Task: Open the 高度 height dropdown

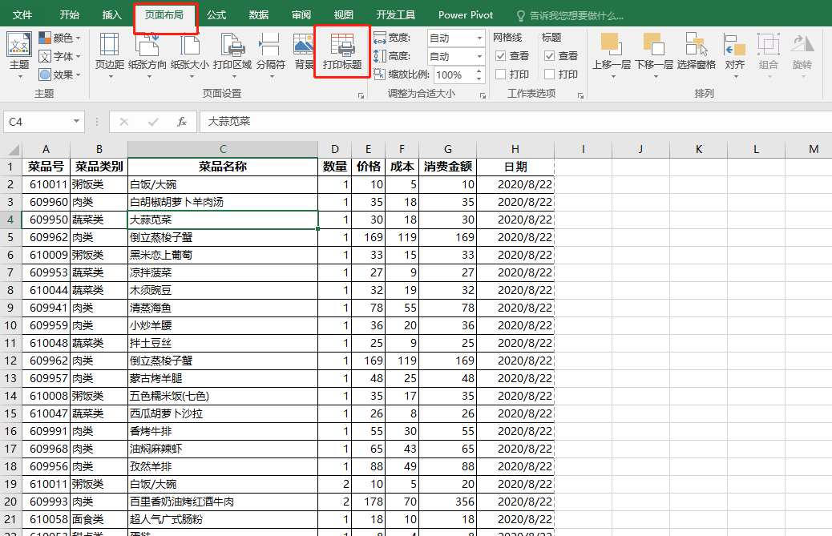Action: (x=479, y=56)
